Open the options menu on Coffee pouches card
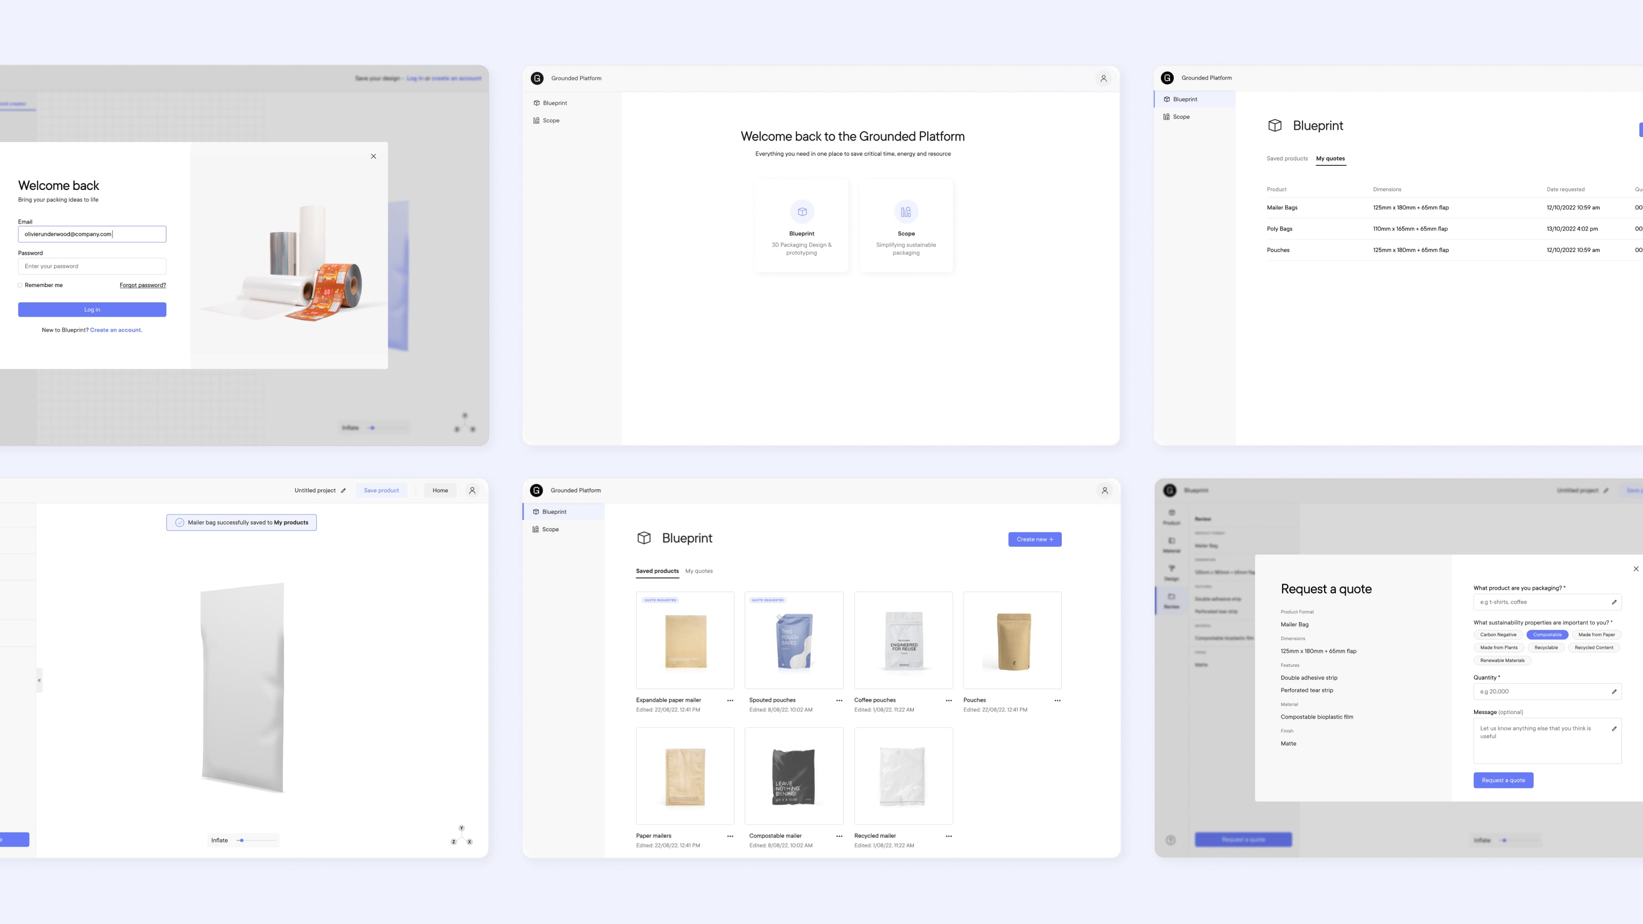 pyautogui.click(x=948, y=700)
